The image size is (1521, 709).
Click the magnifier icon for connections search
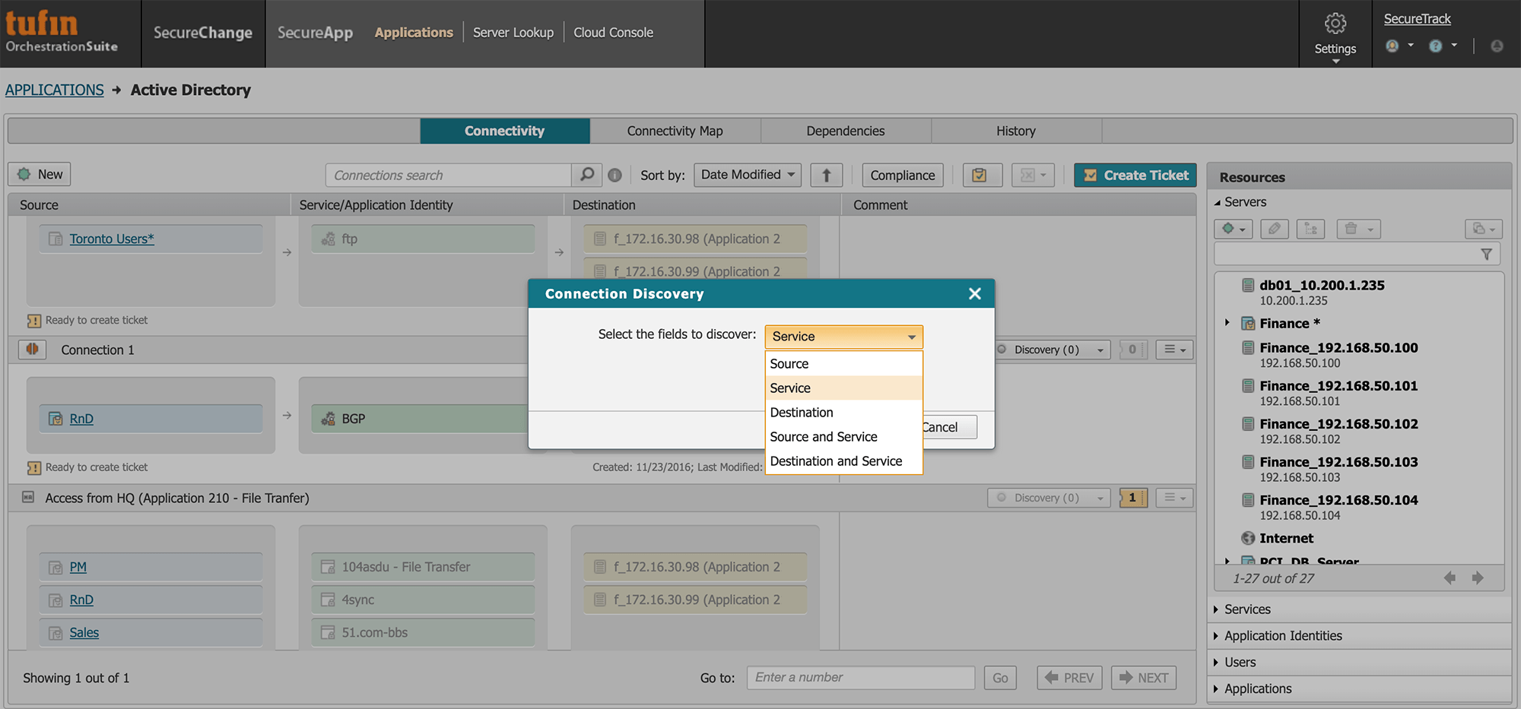586,175
